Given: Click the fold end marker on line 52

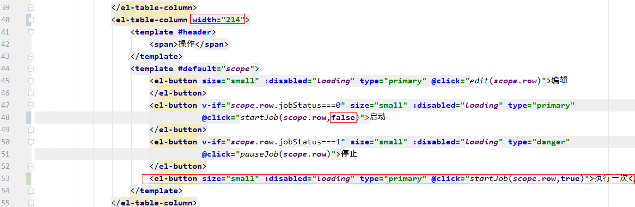Looking at the screenshot, I should tap(31, 166).
